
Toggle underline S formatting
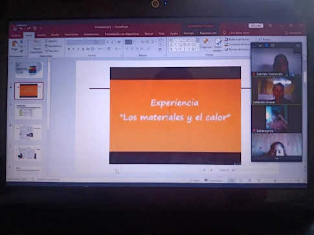tap(78, 49)
